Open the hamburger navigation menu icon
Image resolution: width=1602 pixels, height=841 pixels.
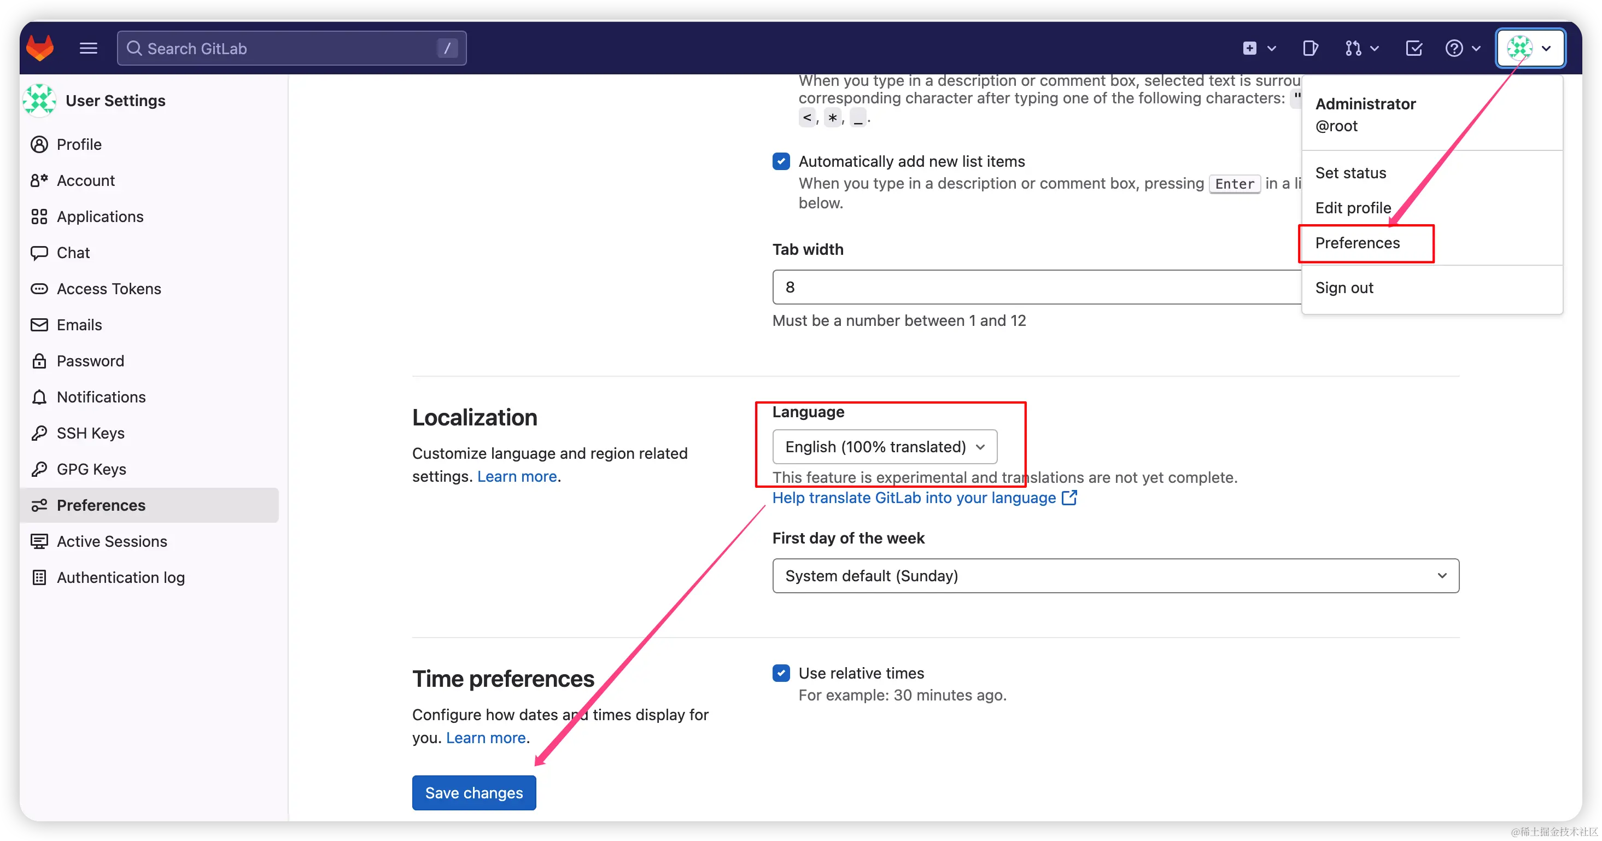(89, 48)
